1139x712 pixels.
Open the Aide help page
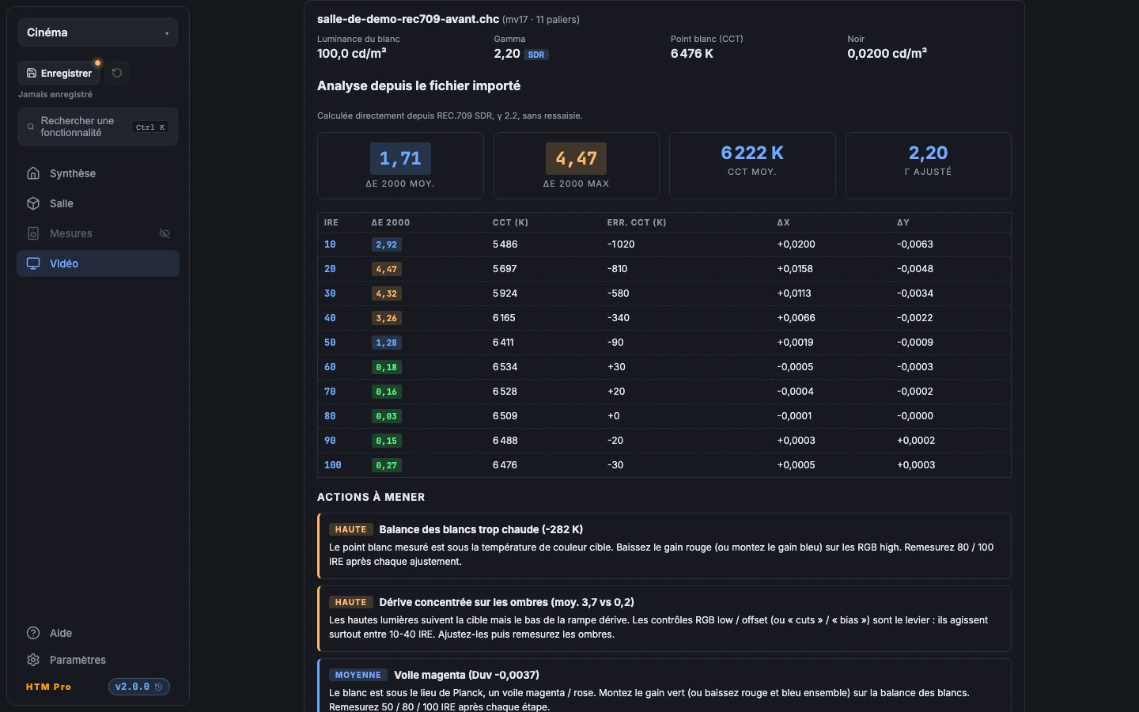tap(98, 633)
